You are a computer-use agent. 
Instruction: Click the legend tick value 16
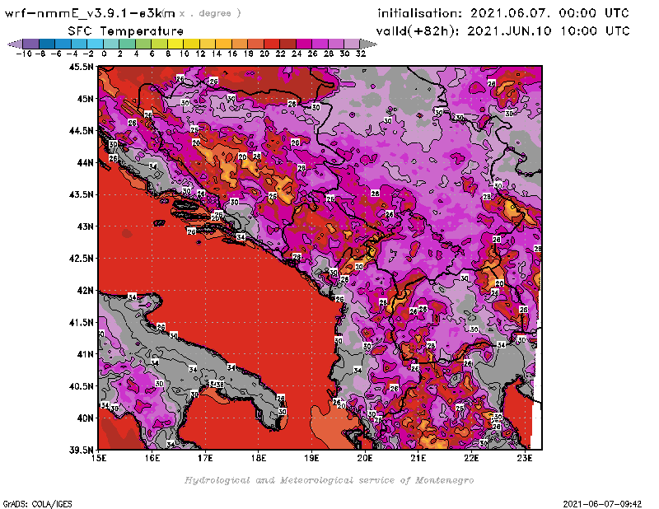pos(232,54)
